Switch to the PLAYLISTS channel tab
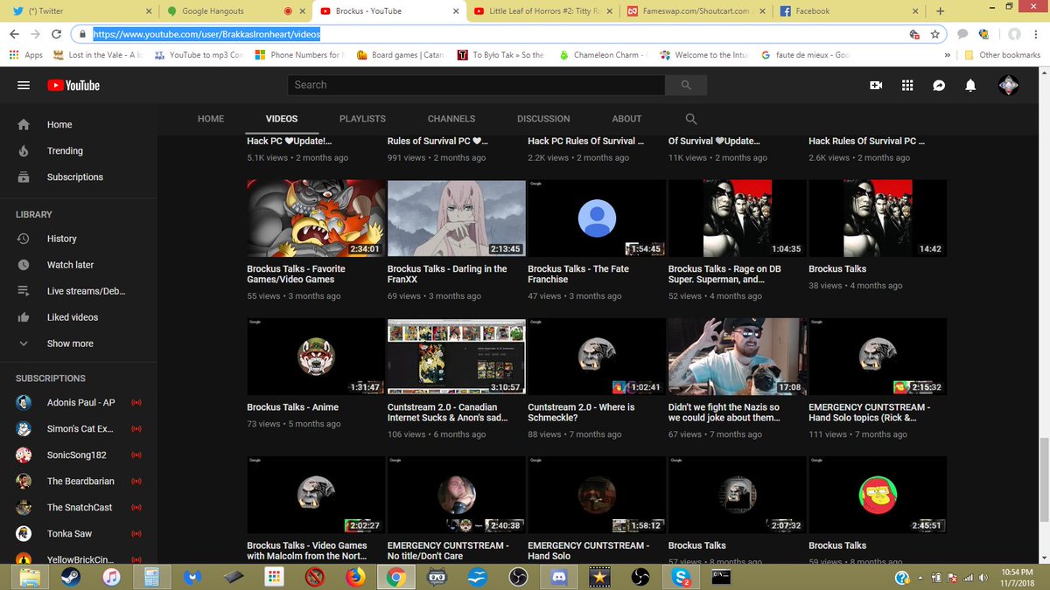This screenshot has height=590, width=1050. tap(362, 119)
